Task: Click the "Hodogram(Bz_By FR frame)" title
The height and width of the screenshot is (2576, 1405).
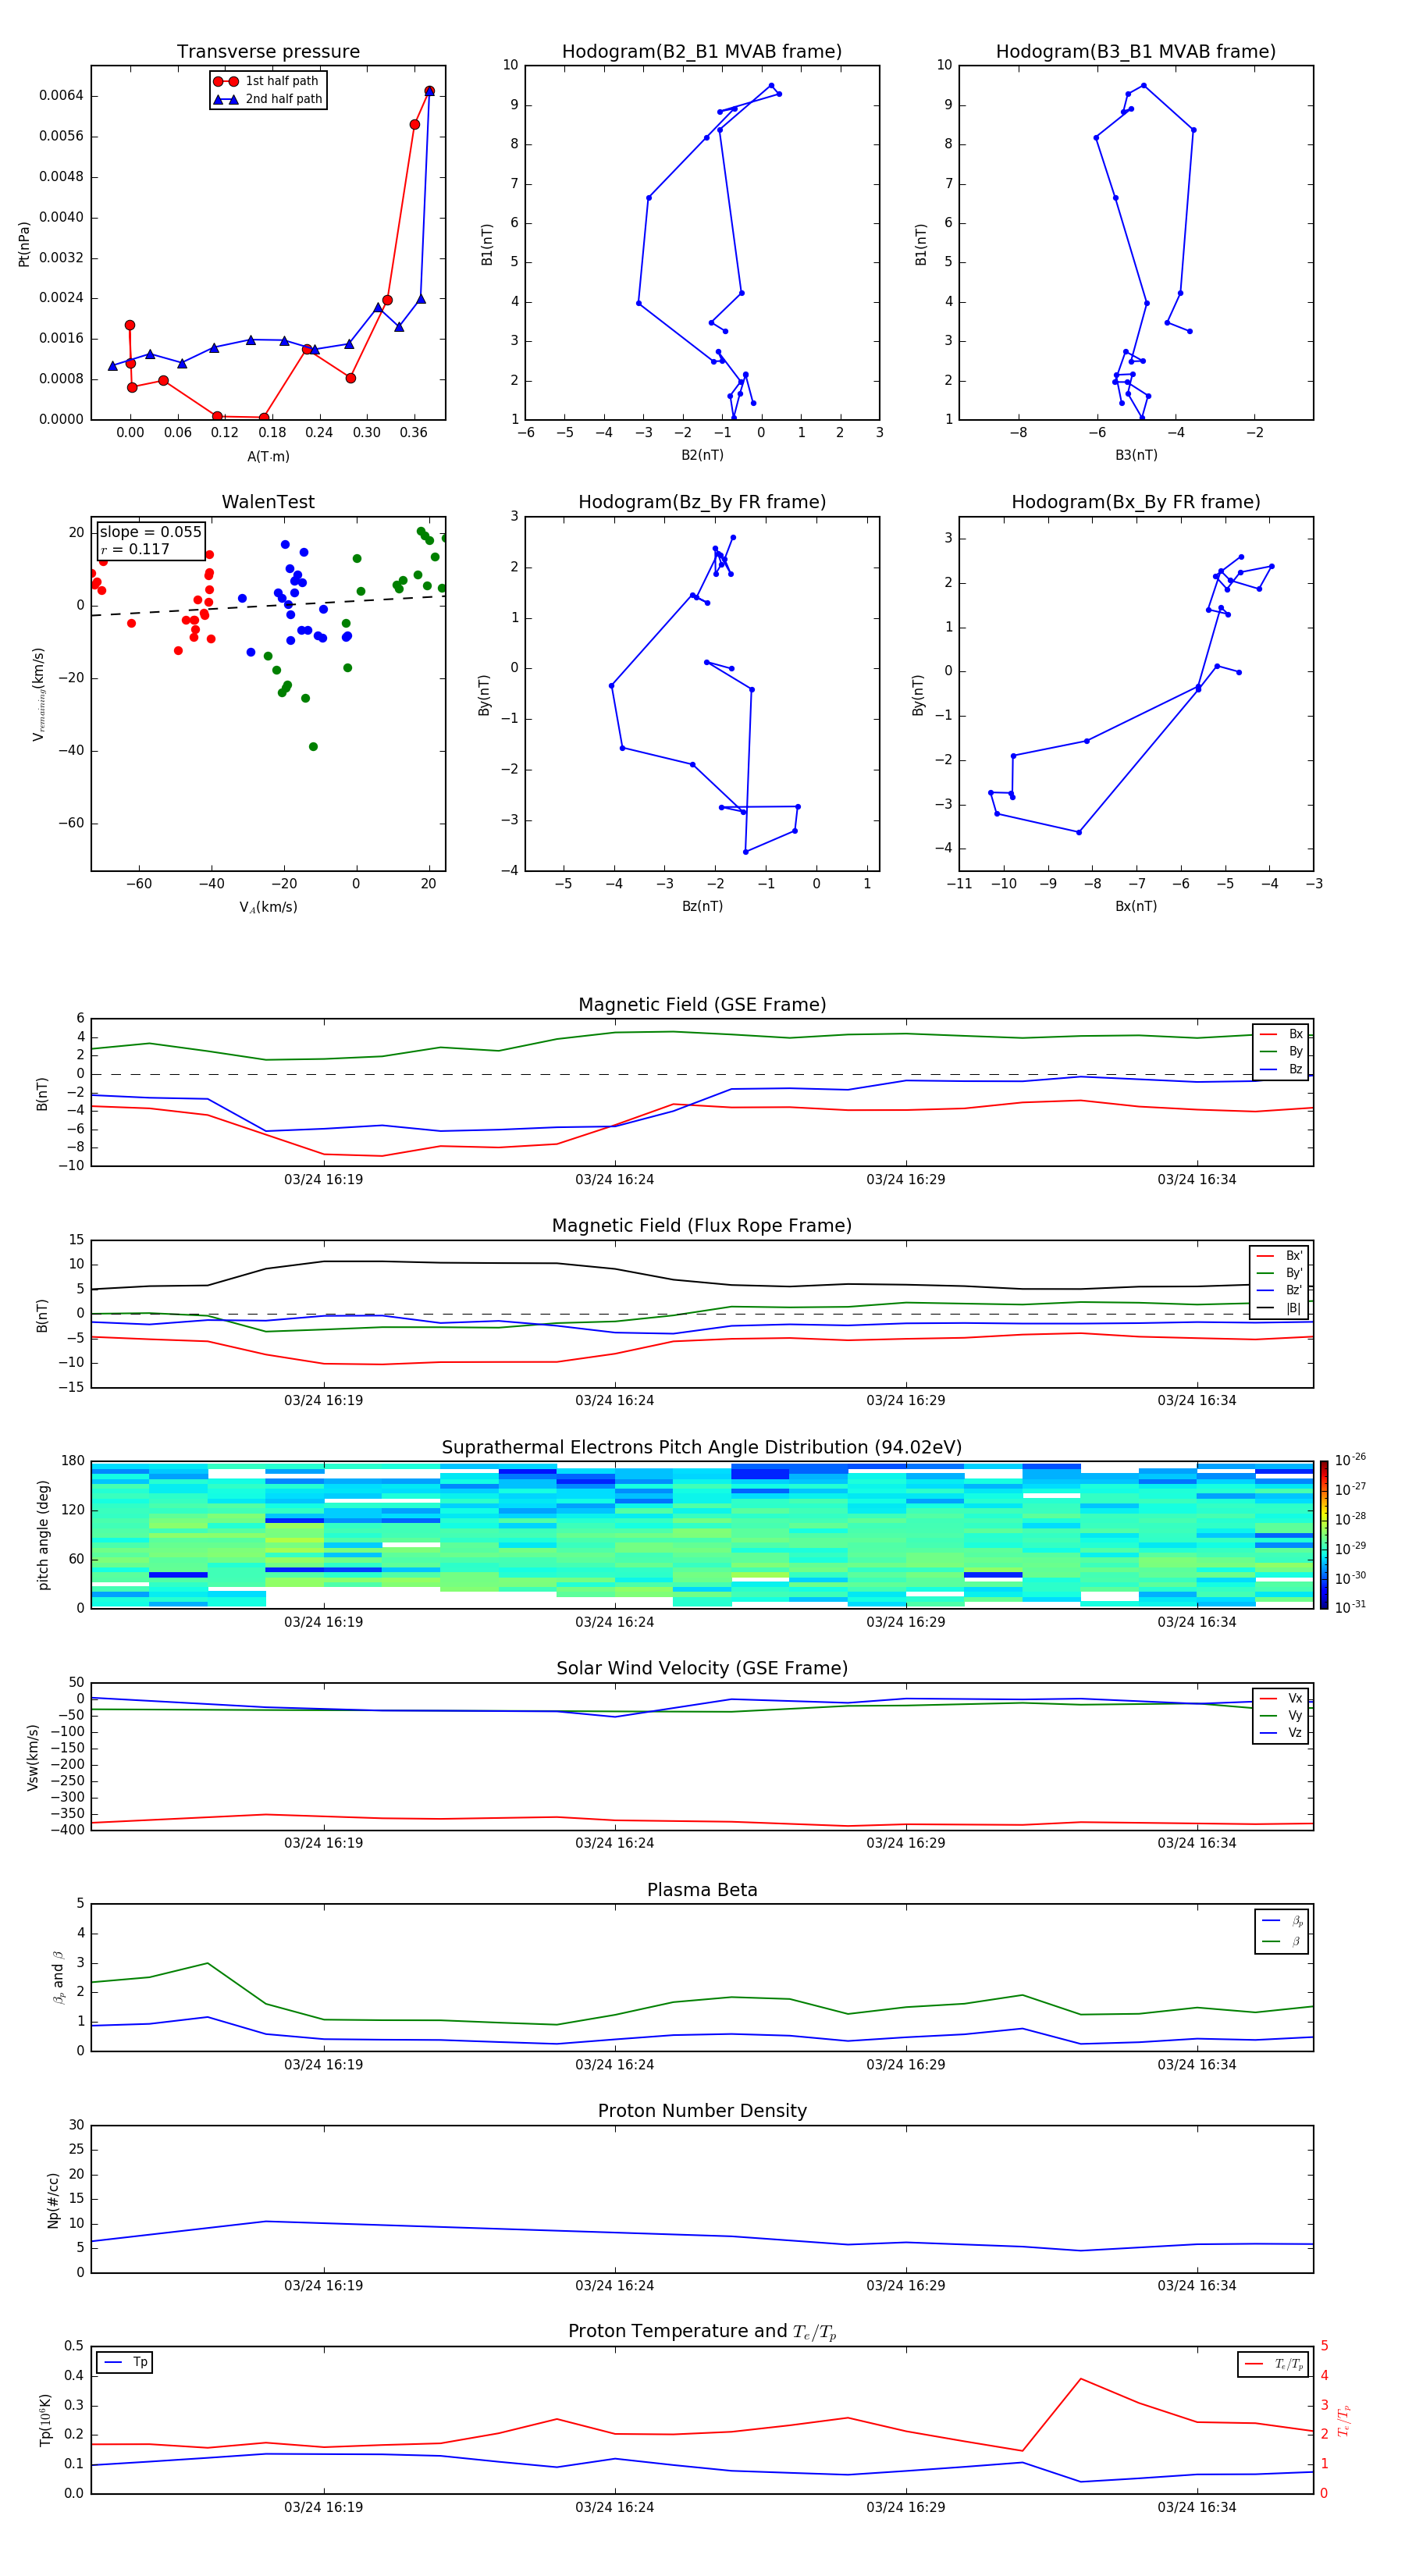Action: click(702, 502)
